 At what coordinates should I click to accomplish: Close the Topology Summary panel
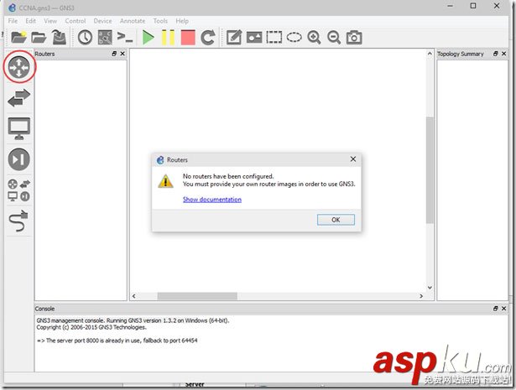pyautogui.click(x=503, y=54)
